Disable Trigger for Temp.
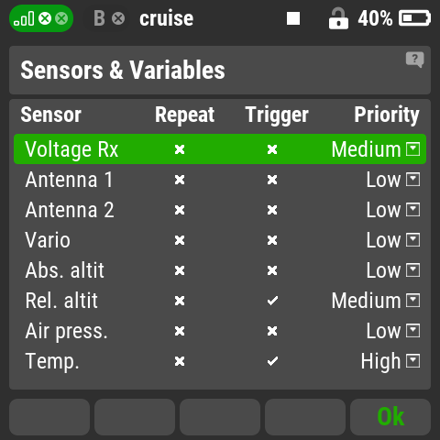 272,361
